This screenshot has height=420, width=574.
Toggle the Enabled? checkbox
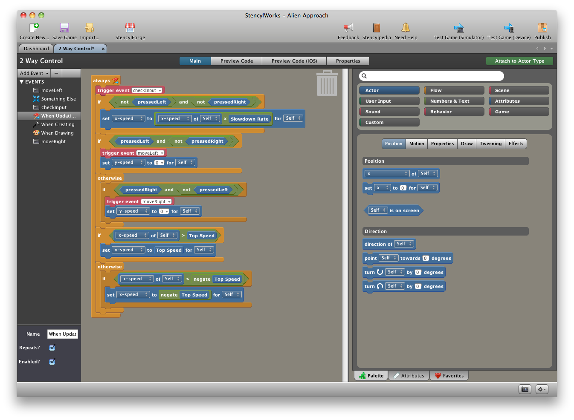point(52,362)
